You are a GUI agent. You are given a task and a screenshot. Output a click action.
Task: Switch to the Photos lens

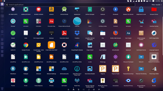click(x=94, y=89)
